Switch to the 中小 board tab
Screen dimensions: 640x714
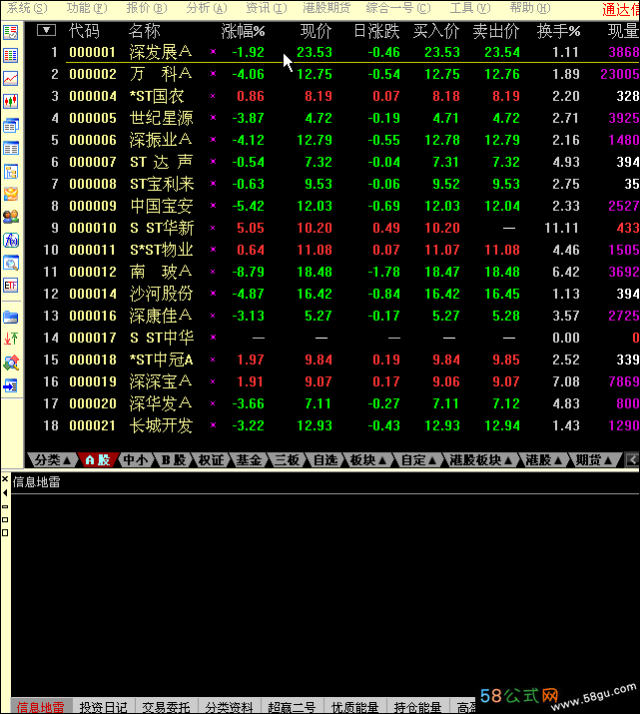click(x=136, y=460)
